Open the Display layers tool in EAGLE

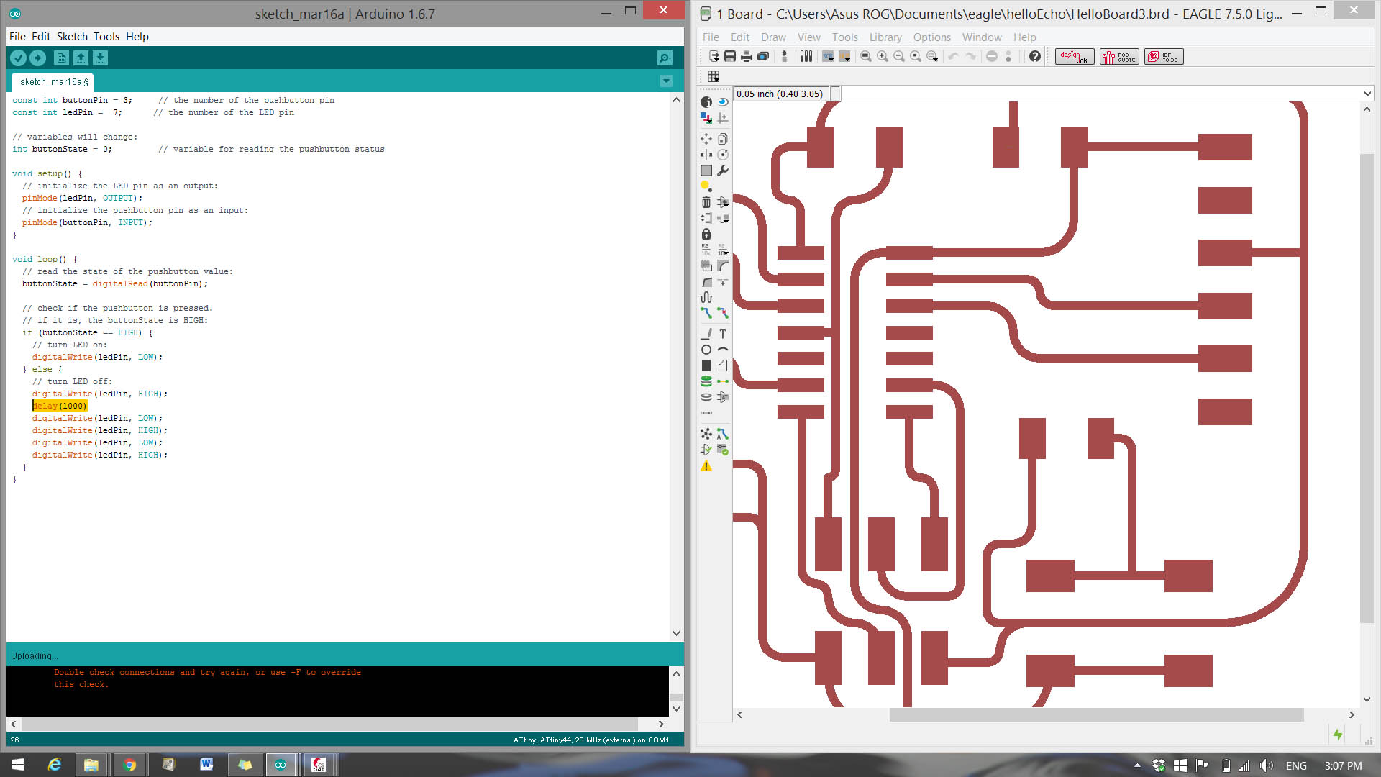pos(706,118)
